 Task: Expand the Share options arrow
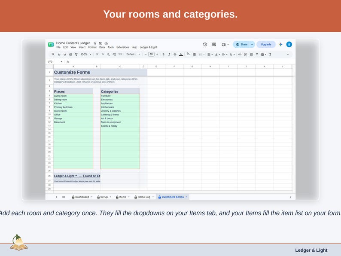pyautogui.click(x=252, y=44)
